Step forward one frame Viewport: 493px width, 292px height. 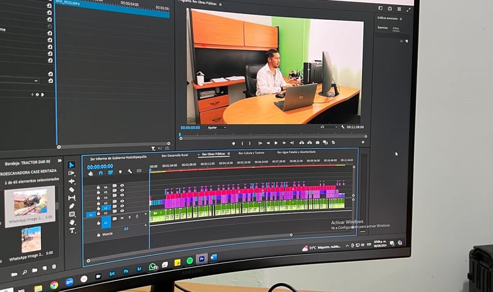coord(284,143)
